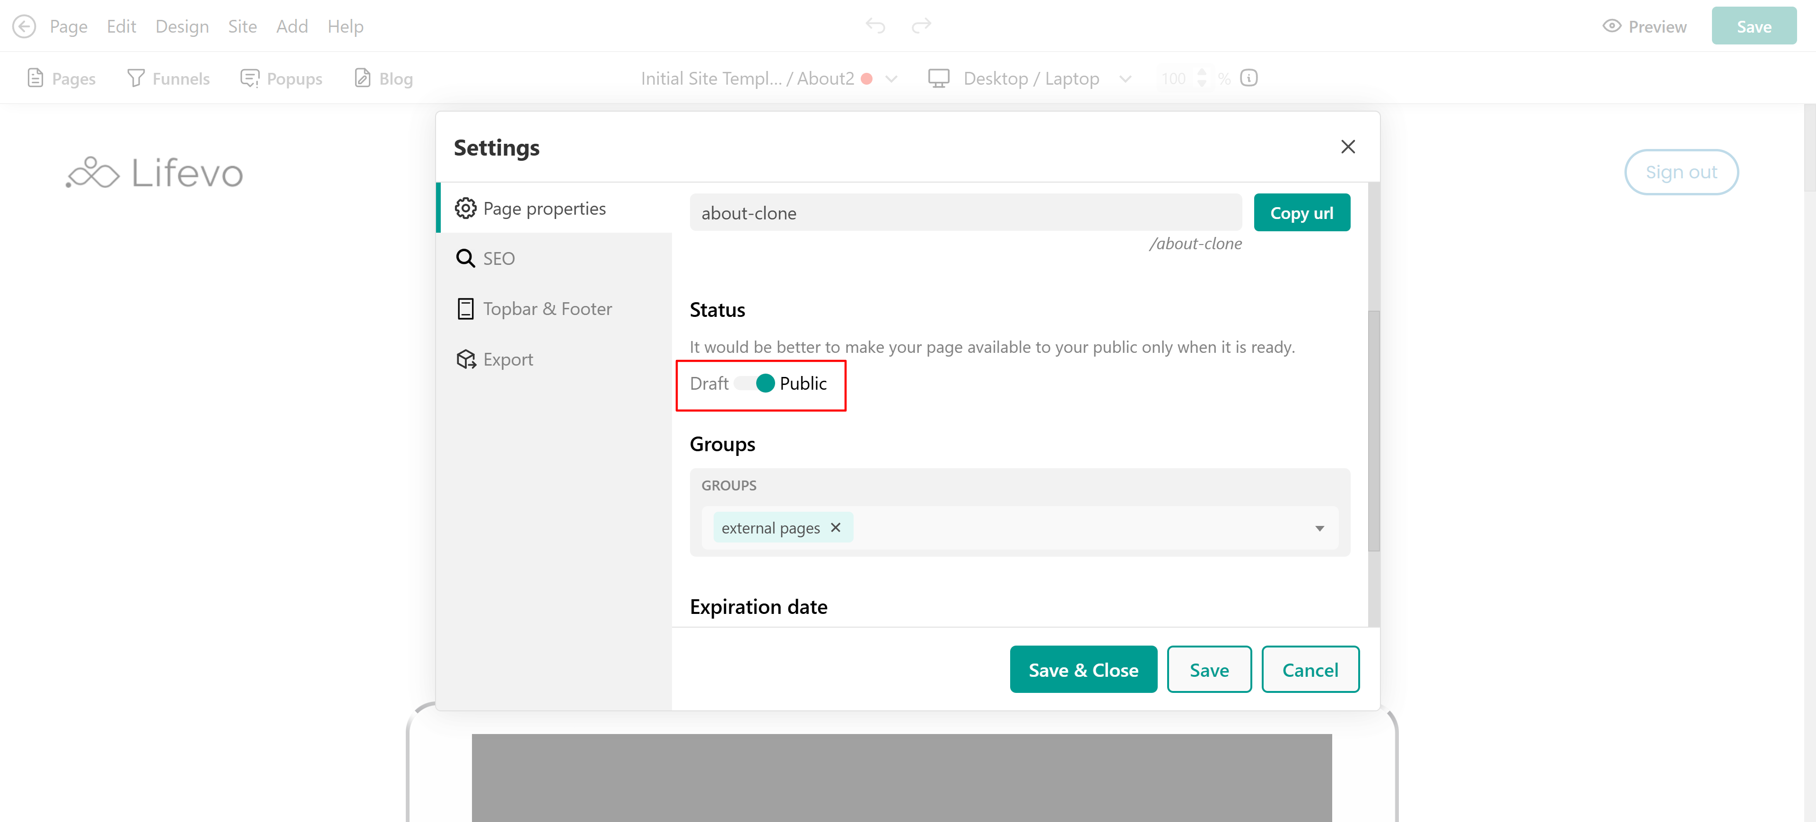
Task: Toggle the Draft/Public status switch
Action: coord(754,384)
